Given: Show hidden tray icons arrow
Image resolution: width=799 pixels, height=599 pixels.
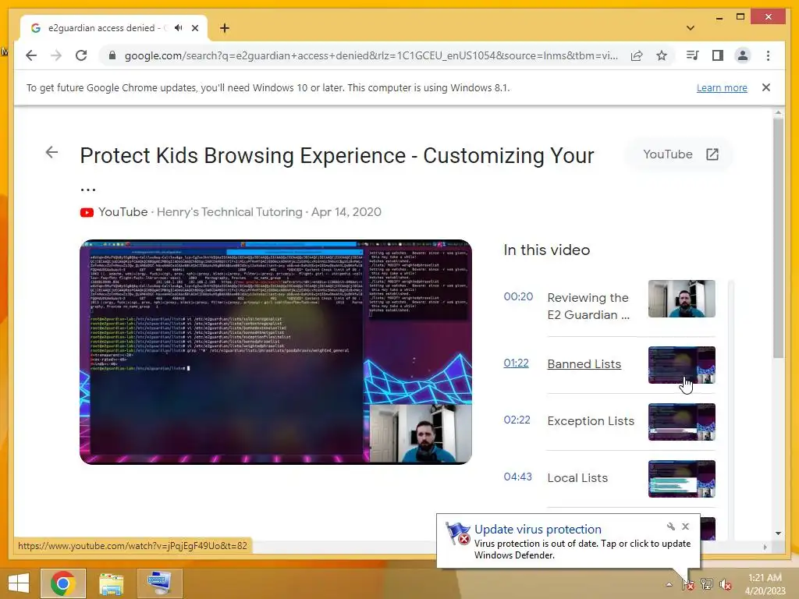Looking at the screenshot, I should (x=669, y=584).
